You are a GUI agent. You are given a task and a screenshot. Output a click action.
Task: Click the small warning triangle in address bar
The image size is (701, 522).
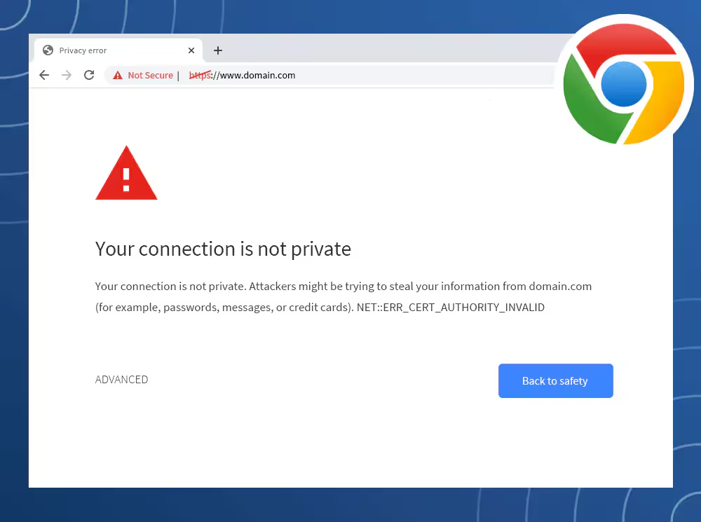(117, 76)
